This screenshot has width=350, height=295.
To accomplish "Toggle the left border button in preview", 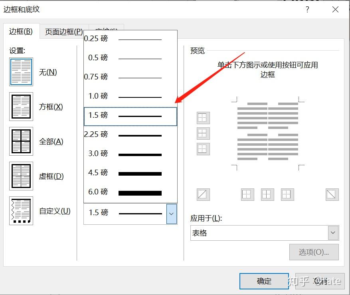I will pos(247,194).
